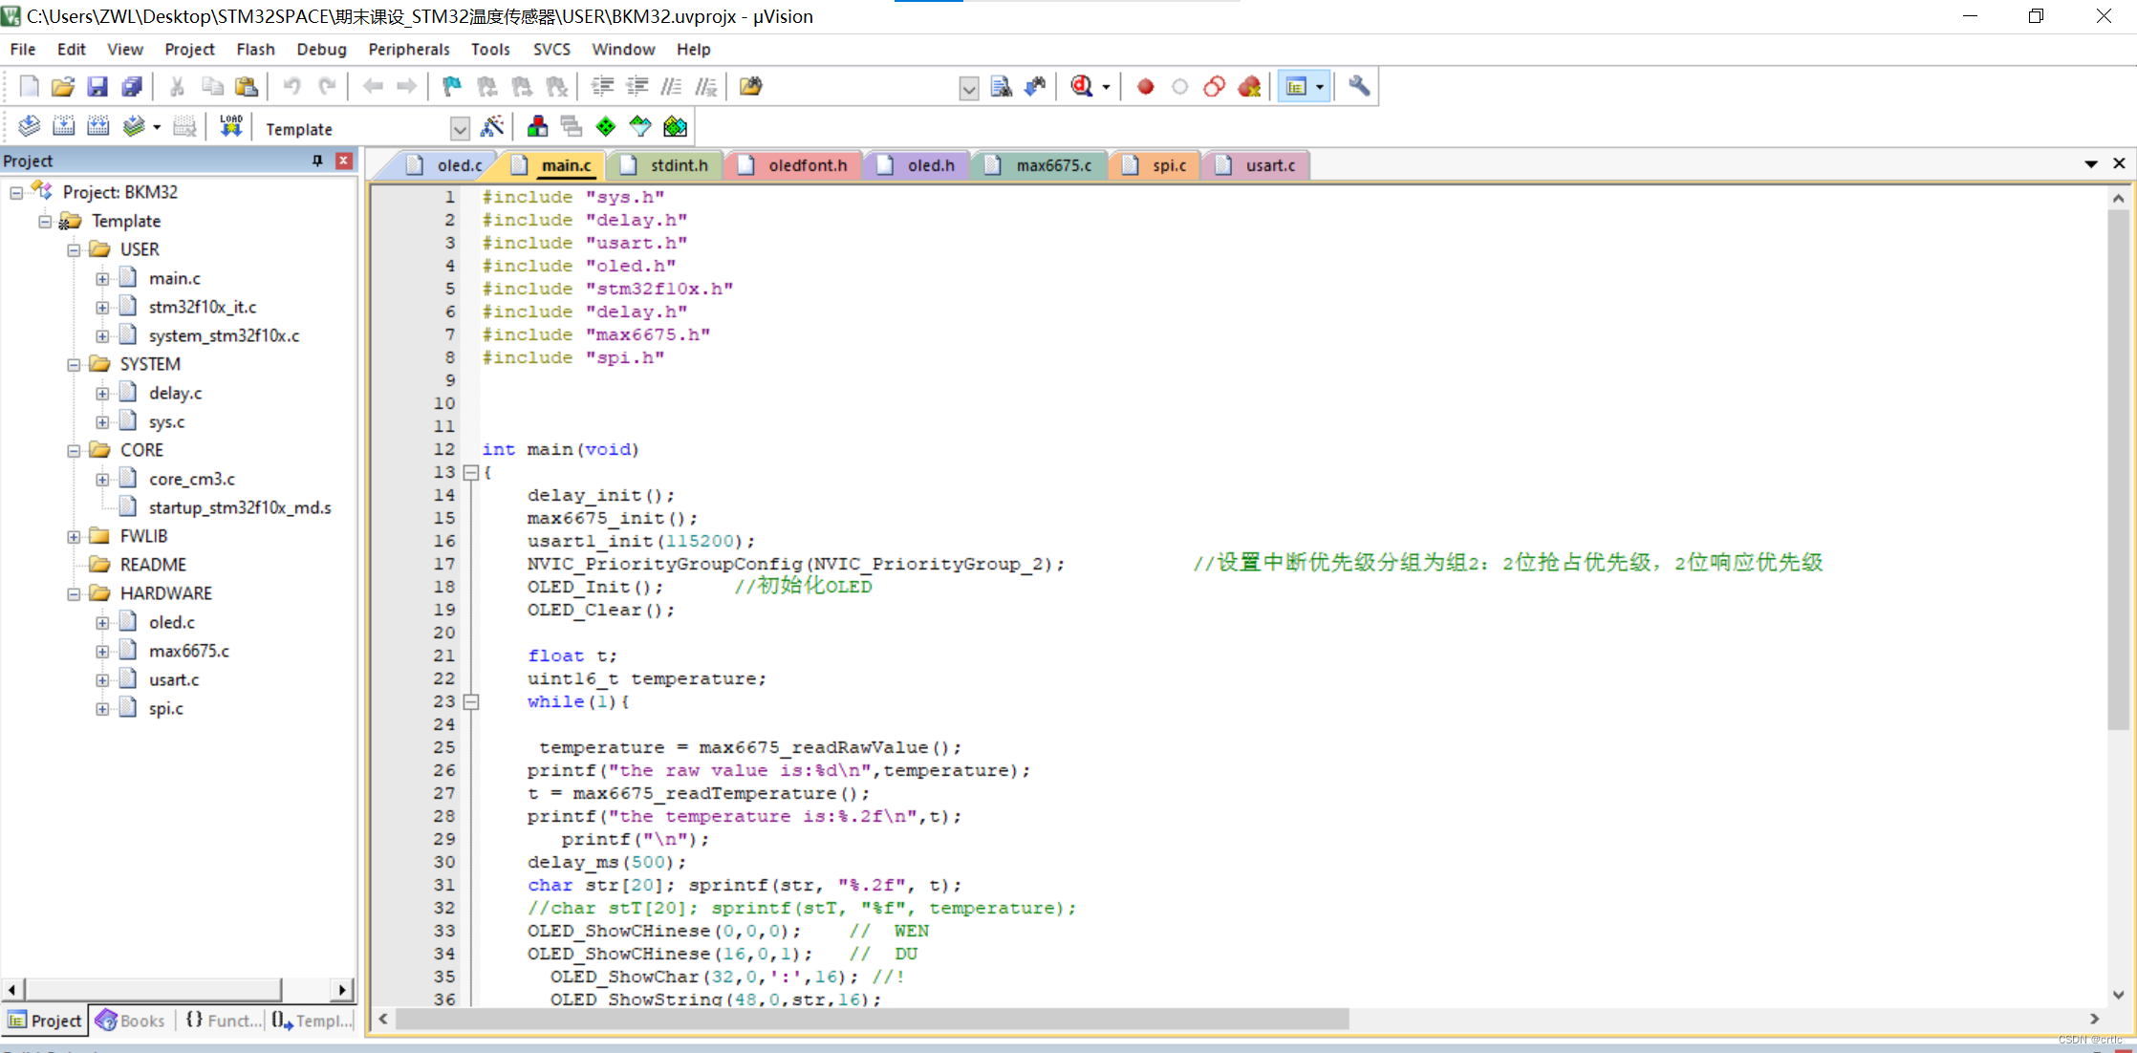This screenshot has height=1053, width=2137.
Task: Toggle a bookmark at current line
Action: pos(450,86)
